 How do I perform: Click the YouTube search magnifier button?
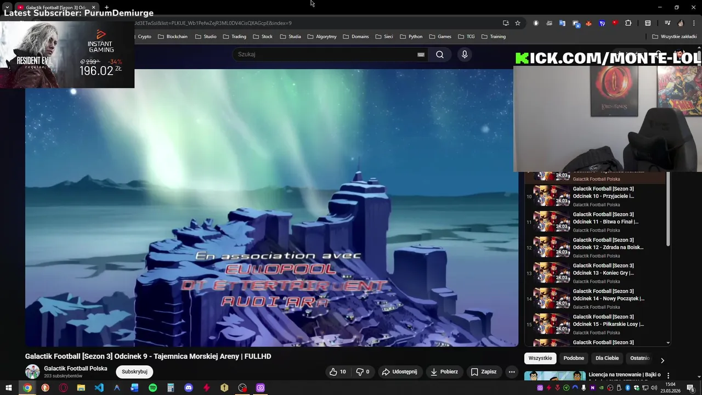(x=440, y=54)
